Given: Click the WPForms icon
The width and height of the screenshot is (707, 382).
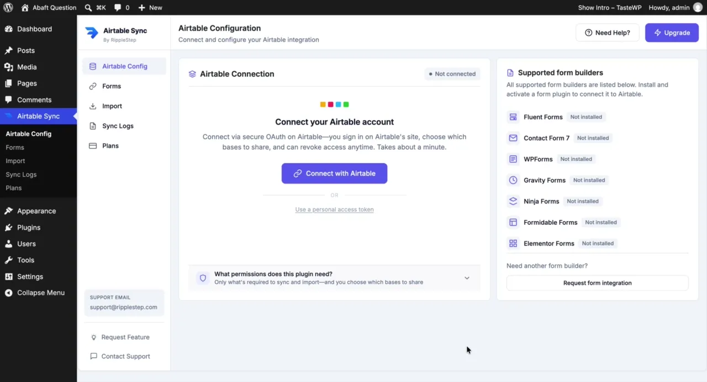Looking at the screenshot, I should click(513, 159).
